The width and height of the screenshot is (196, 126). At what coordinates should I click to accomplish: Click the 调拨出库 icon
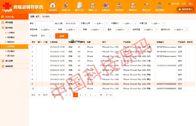coord(133,5)
